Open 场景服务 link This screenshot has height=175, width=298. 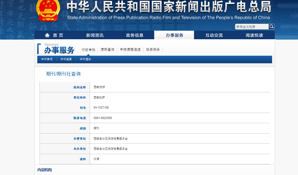pyautogui.click(x=153, y=49)
